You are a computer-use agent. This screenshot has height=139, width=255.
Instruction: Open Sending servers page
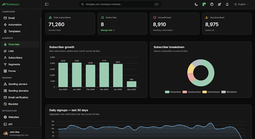coord(20,84)
